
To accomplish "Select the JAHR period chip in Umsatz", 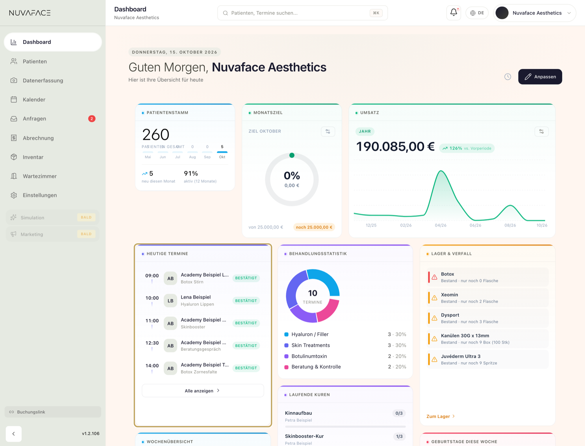I will click(365, 131).
